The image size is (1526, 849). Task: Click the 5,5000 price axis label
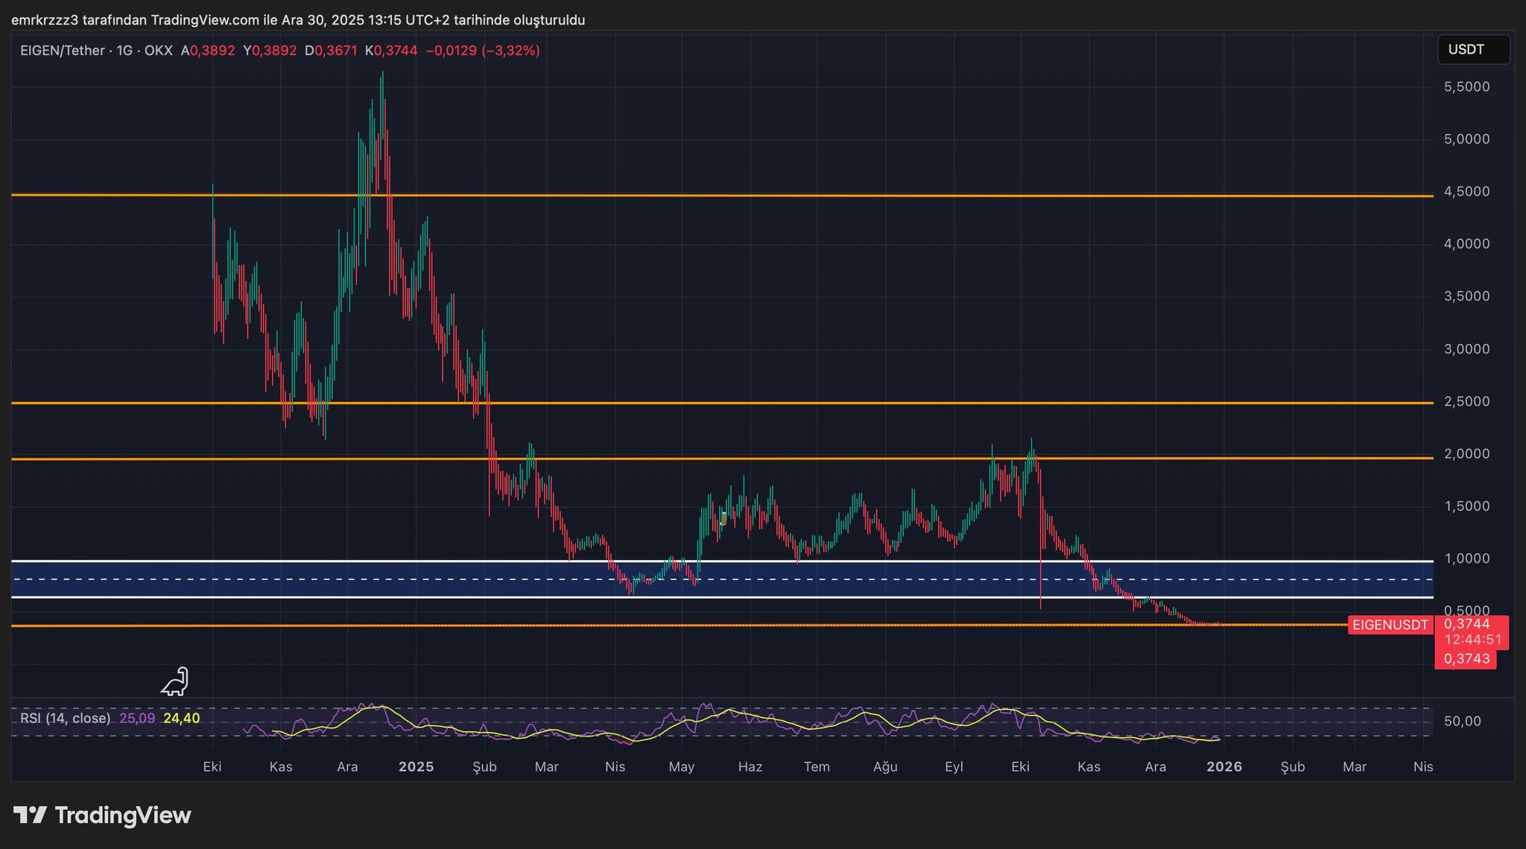[x=1466, y=87]
